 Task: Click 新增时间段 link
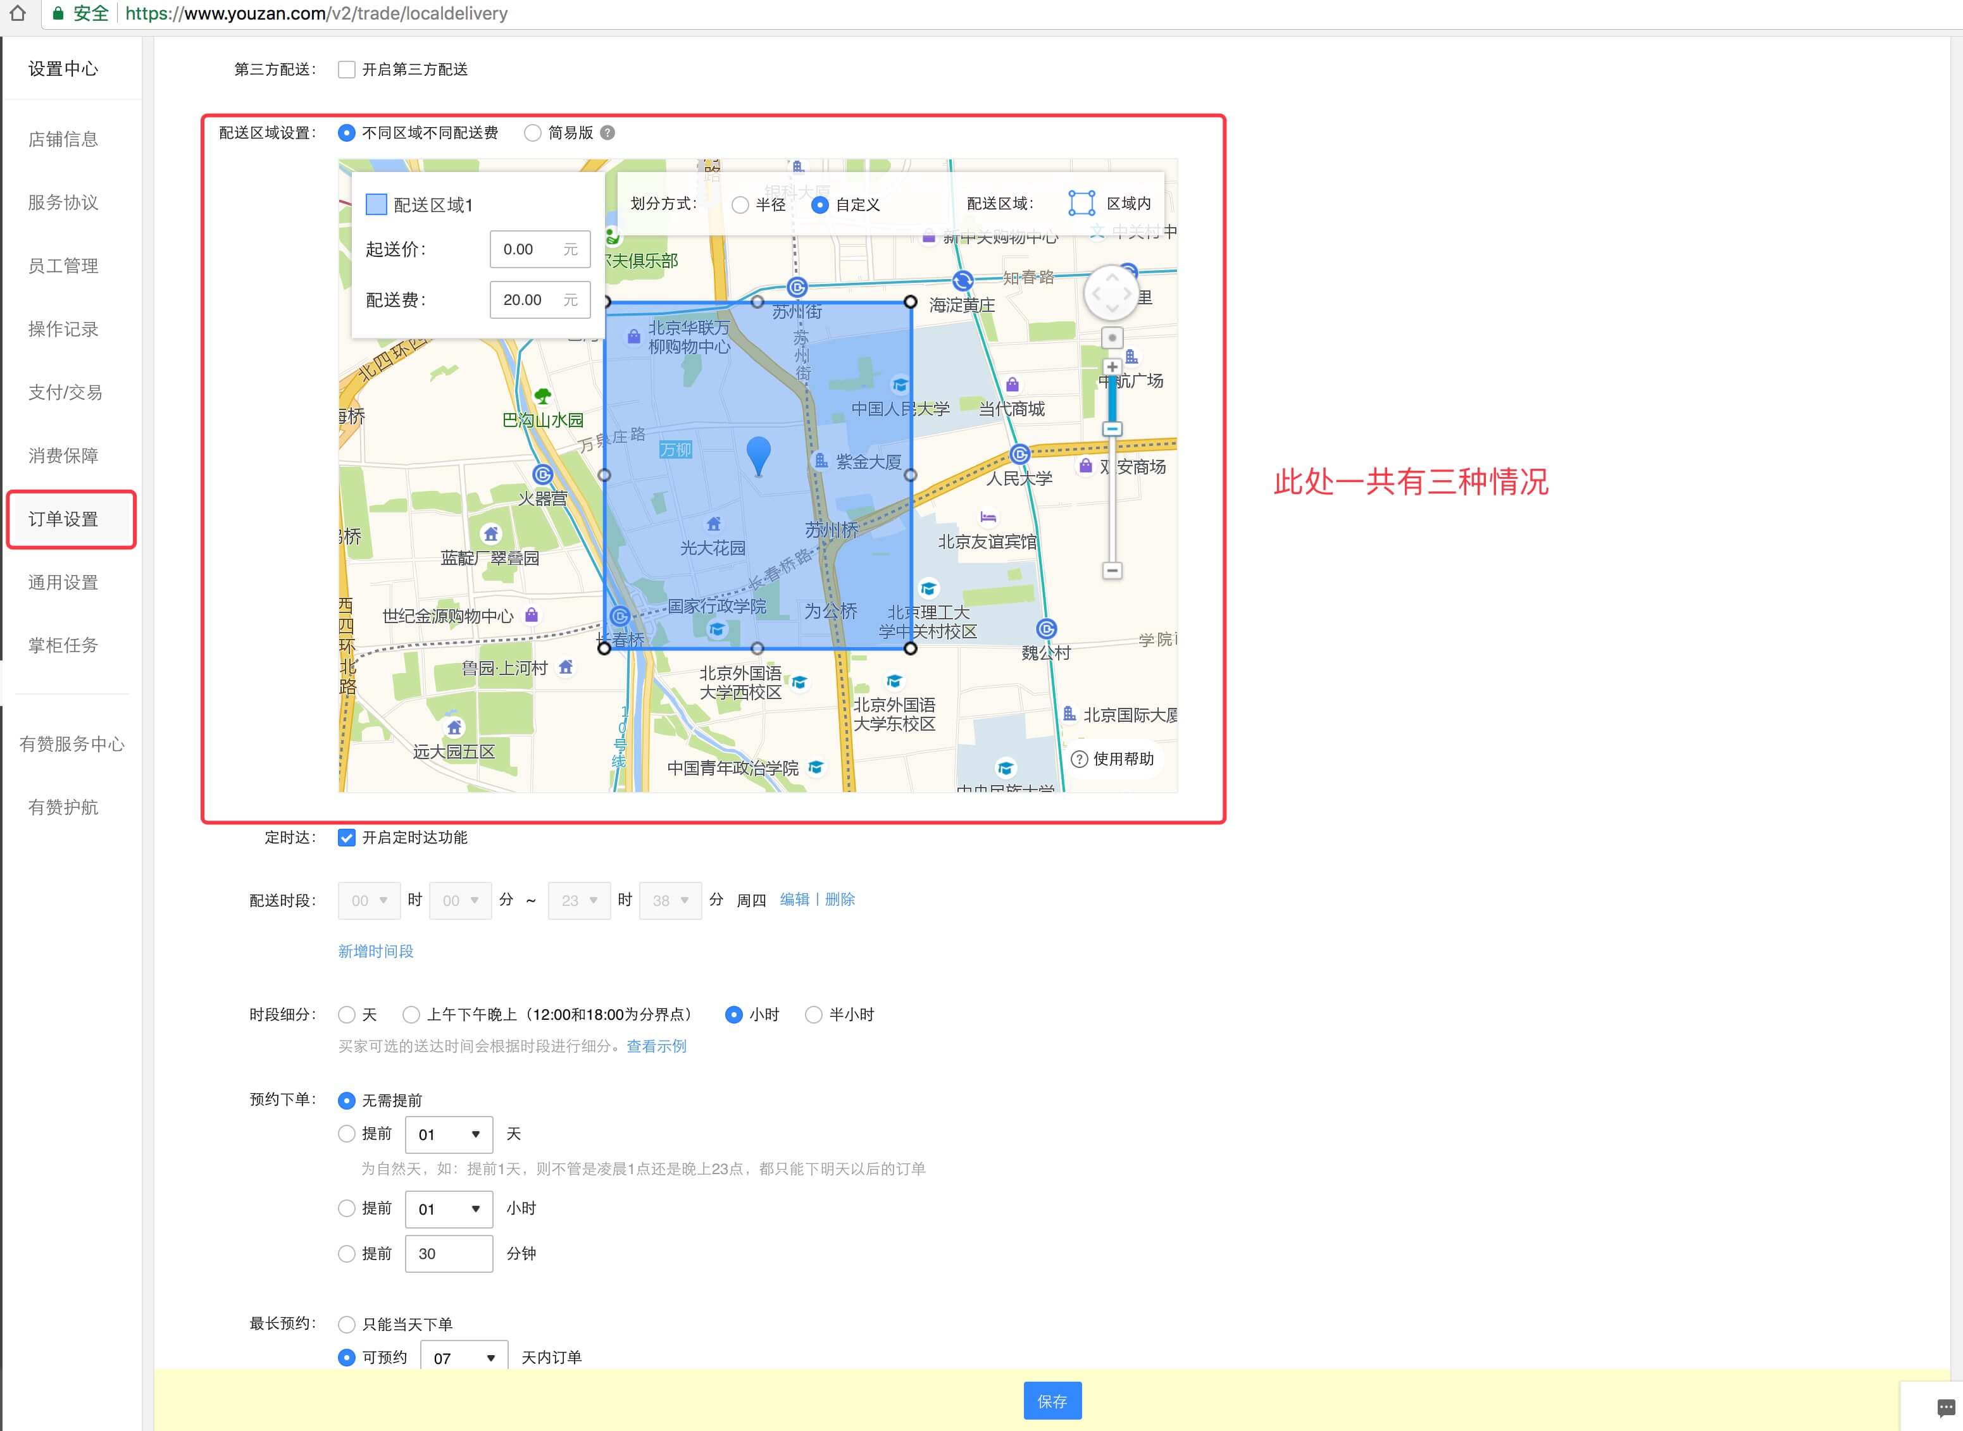tap(376, 951)
